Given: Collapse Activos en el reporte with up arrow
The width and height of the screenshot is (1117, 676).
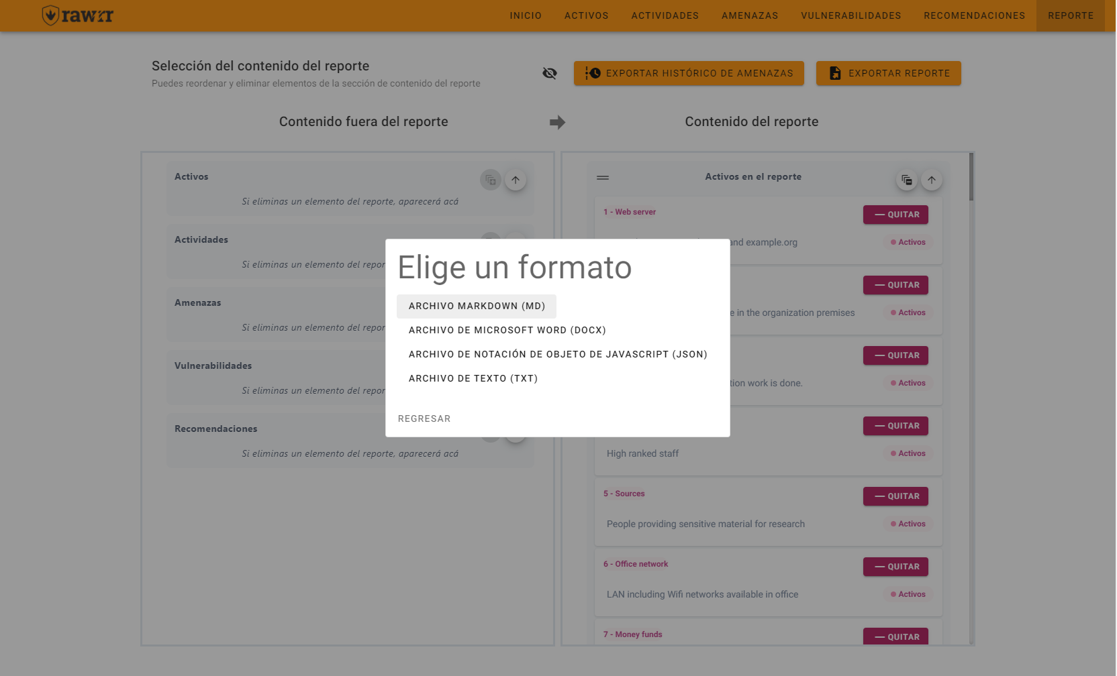Looking at the screenshot, I should [932, 180].
